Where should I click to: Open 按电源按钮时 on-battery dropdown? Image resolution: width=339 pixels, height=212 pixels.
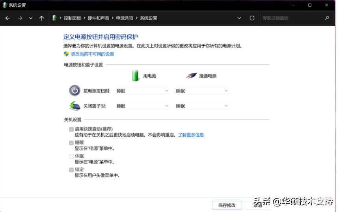[x=142, y=91]
